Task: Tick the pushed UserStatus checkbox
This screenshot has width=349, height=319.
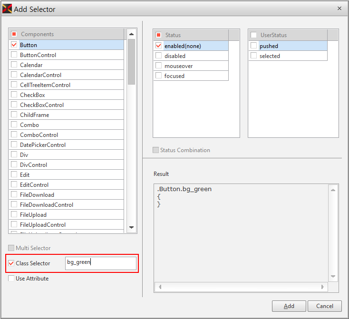Action: (253, 46)
